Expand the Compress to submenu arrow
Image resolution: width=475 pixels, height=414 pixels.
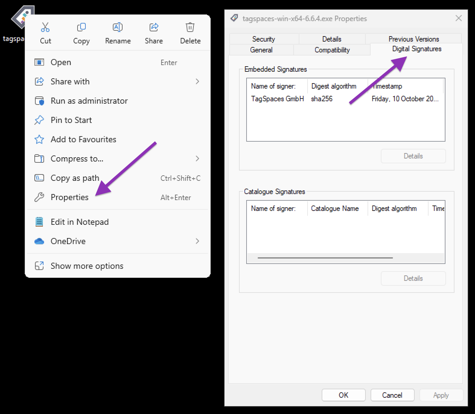click(x=197, y=158)
